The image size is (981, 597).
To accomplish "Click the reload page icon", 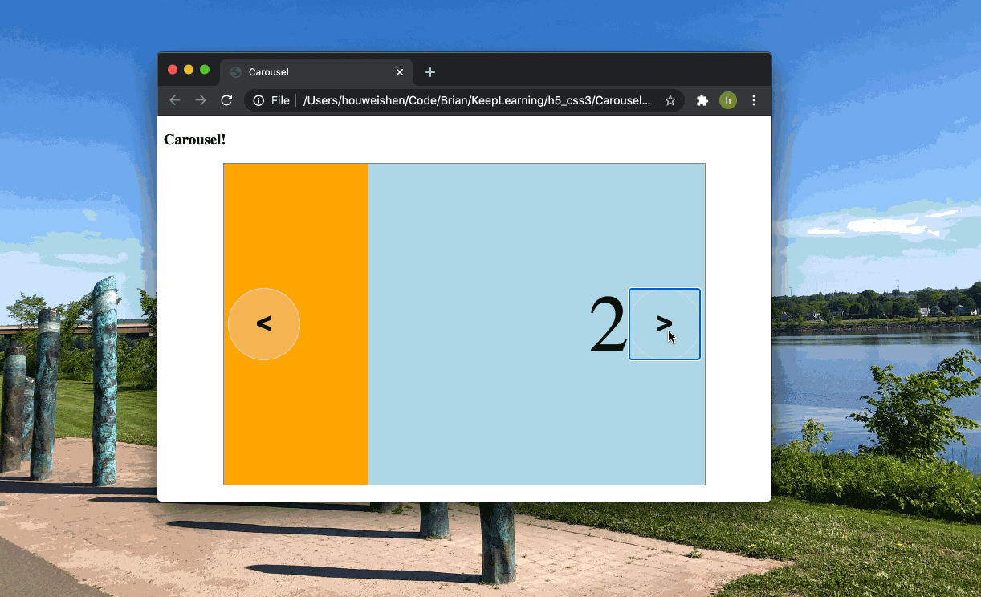I will (226, 100).
